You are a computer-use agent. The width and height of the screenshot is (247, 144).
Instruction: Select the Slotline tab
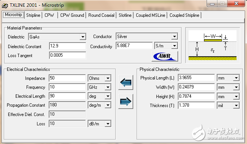(x=125, y=15)
